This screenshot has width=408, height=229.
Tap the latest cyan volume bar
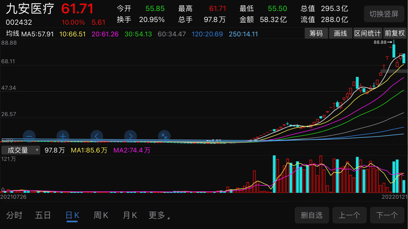(x=404, y=186)
